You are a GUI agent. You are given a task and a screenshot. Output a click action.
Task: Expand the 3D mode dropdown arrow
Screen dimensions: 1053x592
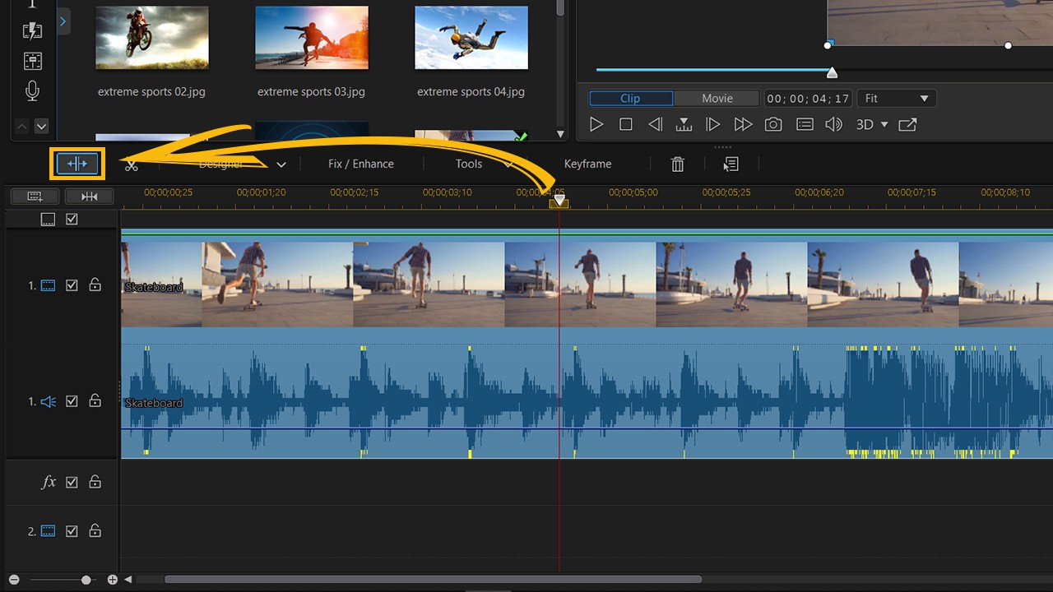coord(884,125)
